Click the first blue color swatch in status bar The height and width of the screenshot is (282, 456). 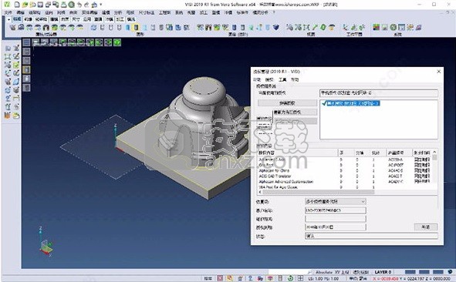pyautogui.click(x=410, y=272)
